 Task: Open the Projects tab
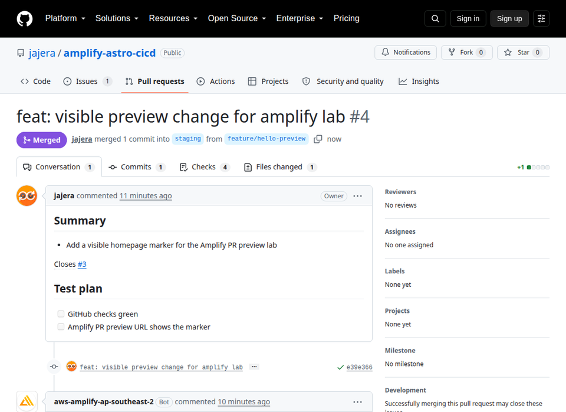tap(268, 81)
